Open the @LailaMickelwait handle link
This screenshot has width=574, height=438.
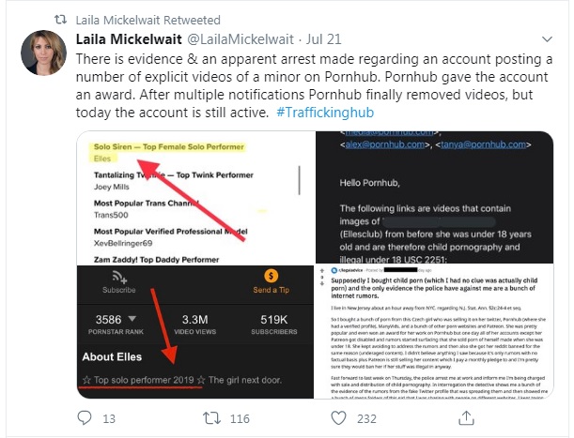click(240, 39)
